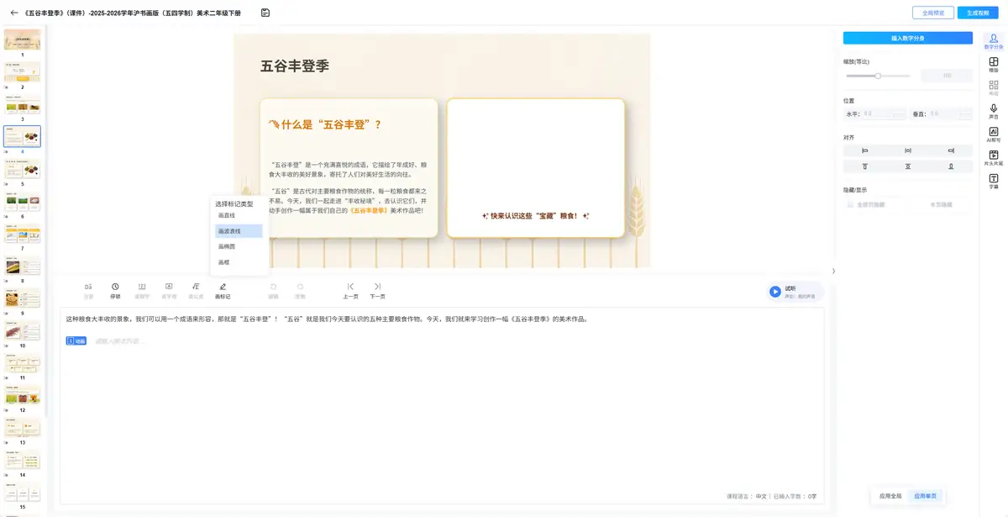Screen dimensions: 1008x517
Task: Select slide thumbnail 1
Action: pyautogui.click(x=22, y=40)
